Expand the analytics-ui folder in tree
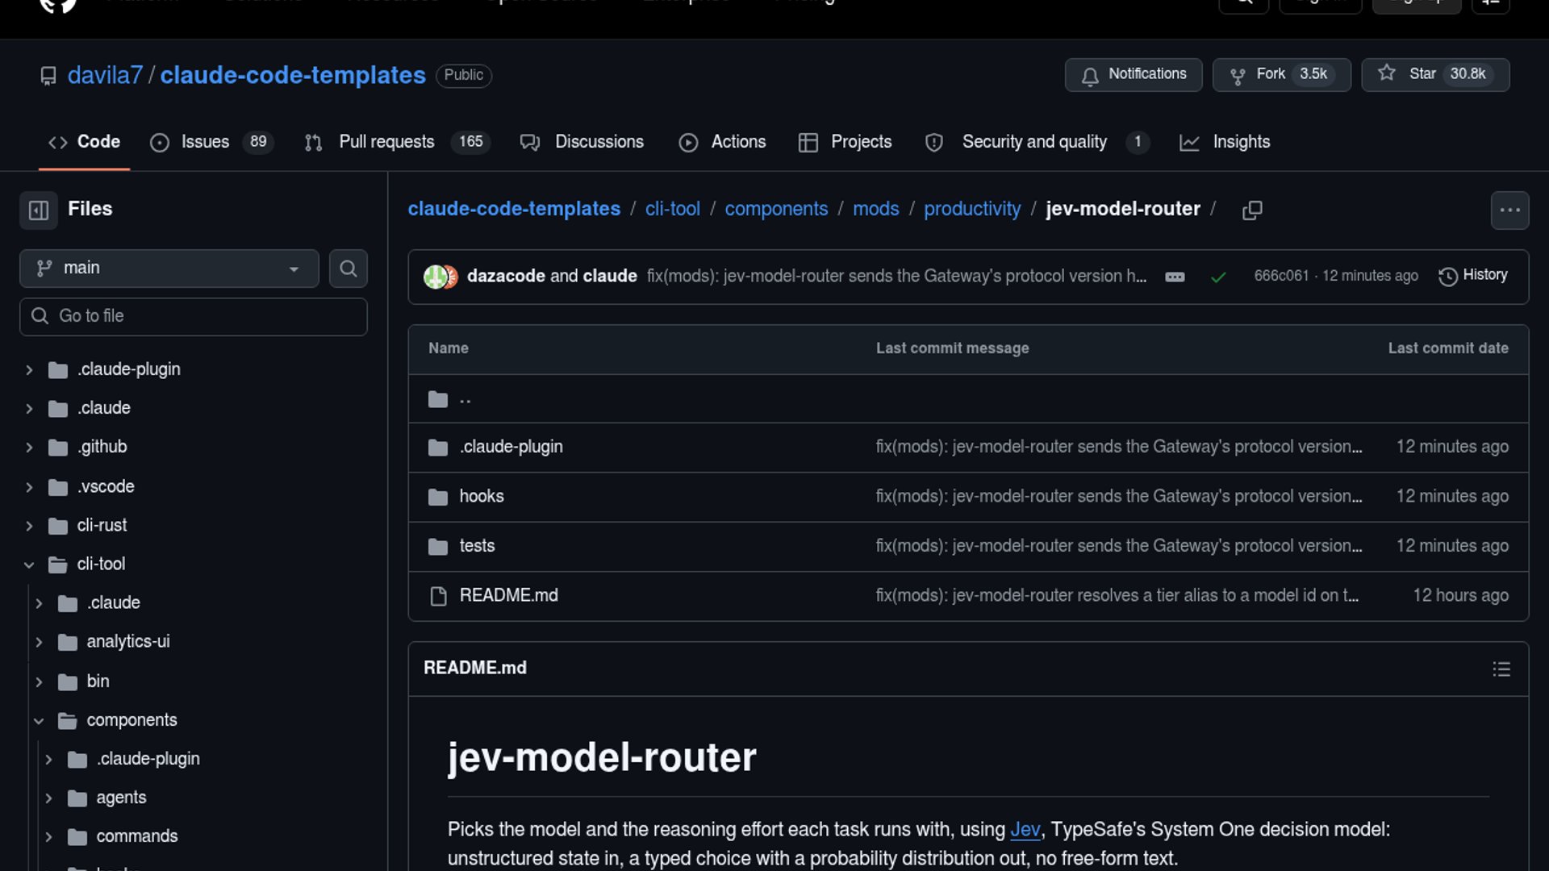Screen dimensions: 1549x871 (39, 643)
